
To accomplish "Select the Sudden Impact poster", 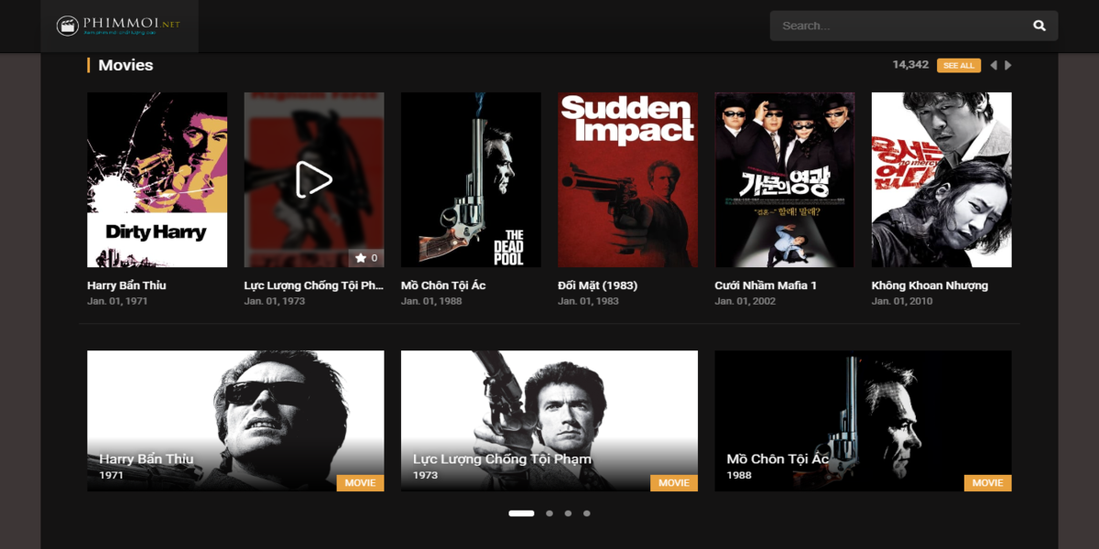I will pyautogui.click(x=627, y=179).
